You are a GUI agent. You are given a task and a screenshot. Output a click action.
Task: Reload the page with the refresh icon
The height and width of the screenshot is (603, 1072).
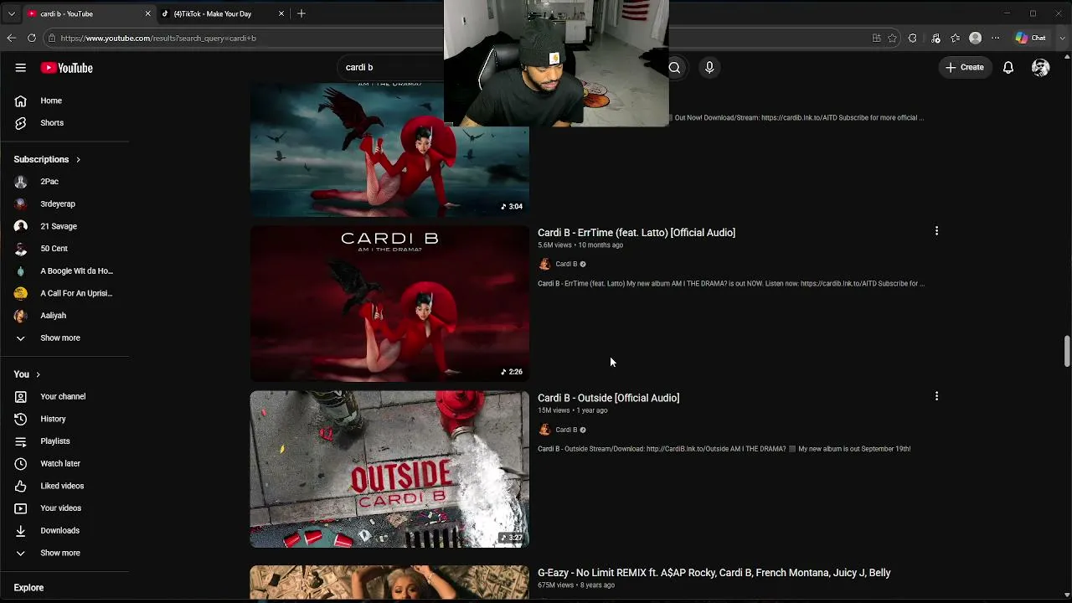32,38
